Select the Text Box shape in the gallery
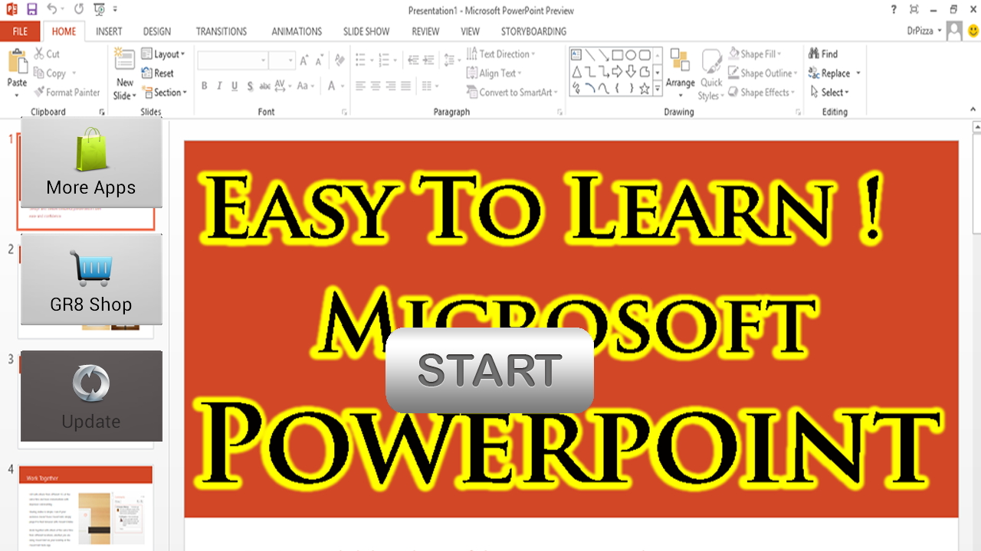 tap(576, 55)
